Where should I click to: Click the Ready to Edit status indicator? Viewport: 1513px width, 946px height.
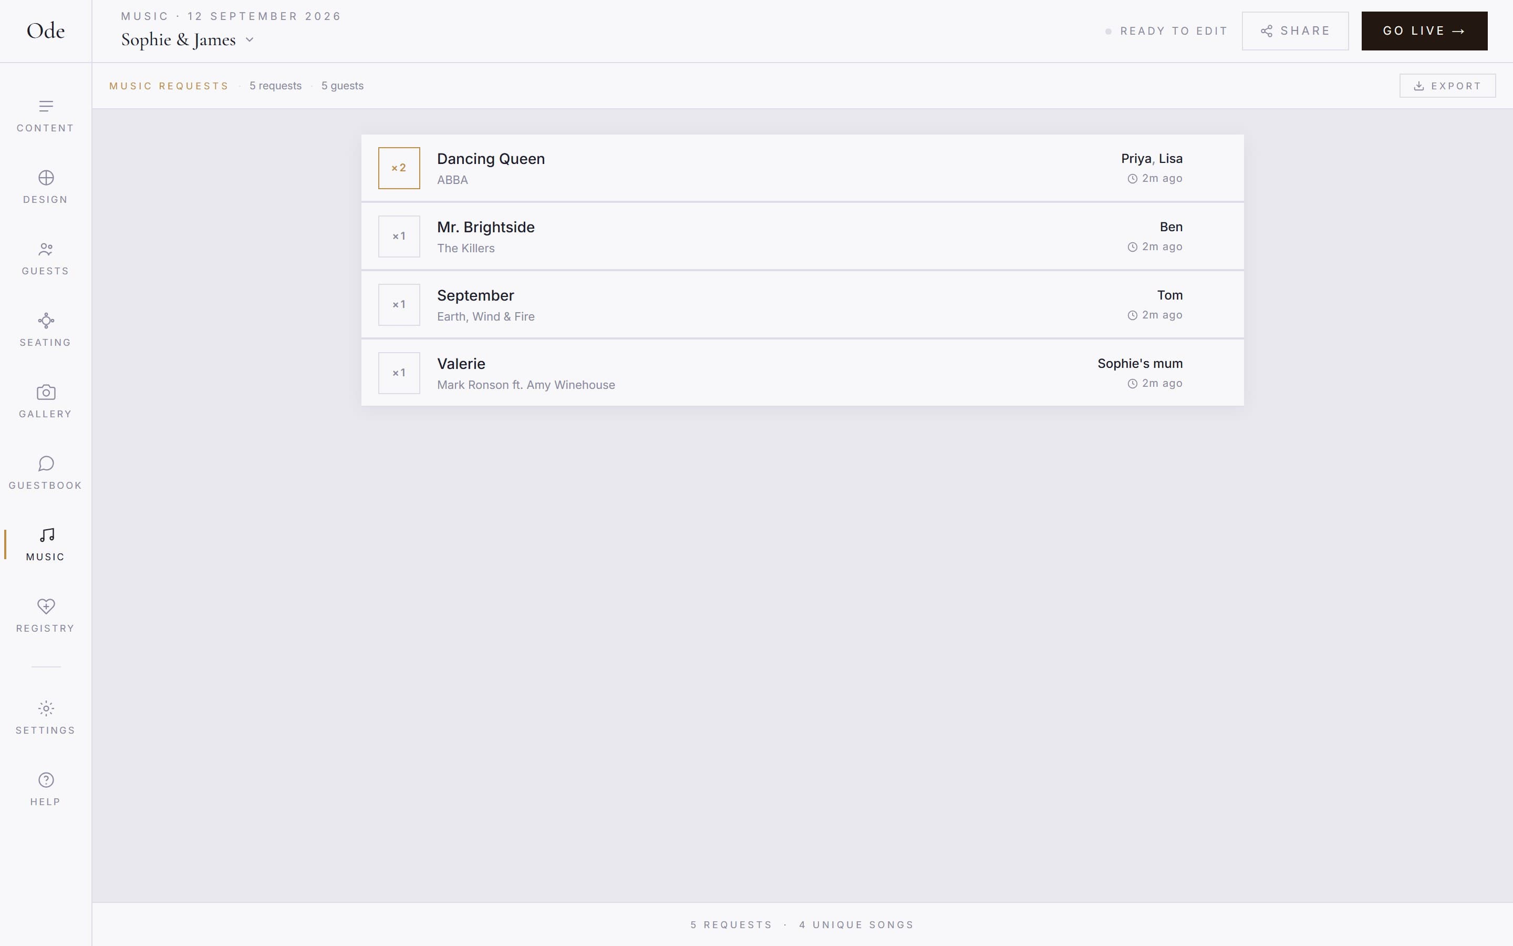pos(1167,32)
